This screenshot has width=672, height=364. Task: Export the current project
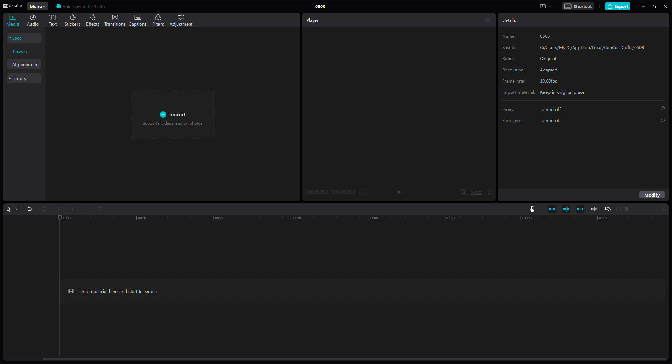click(617, 6)
